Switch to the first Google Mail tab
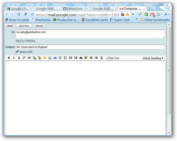Image resolution: width=177 pixels, height=141 pixels. coord(47,9)
